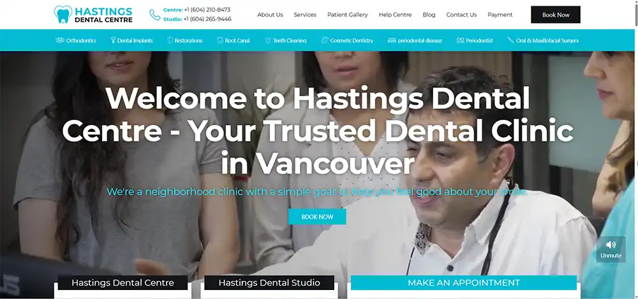Screen dimensions: 638x299
Task: Open the MAKE AN APPOINTMENT panel
Action: [x=464, y=282]
